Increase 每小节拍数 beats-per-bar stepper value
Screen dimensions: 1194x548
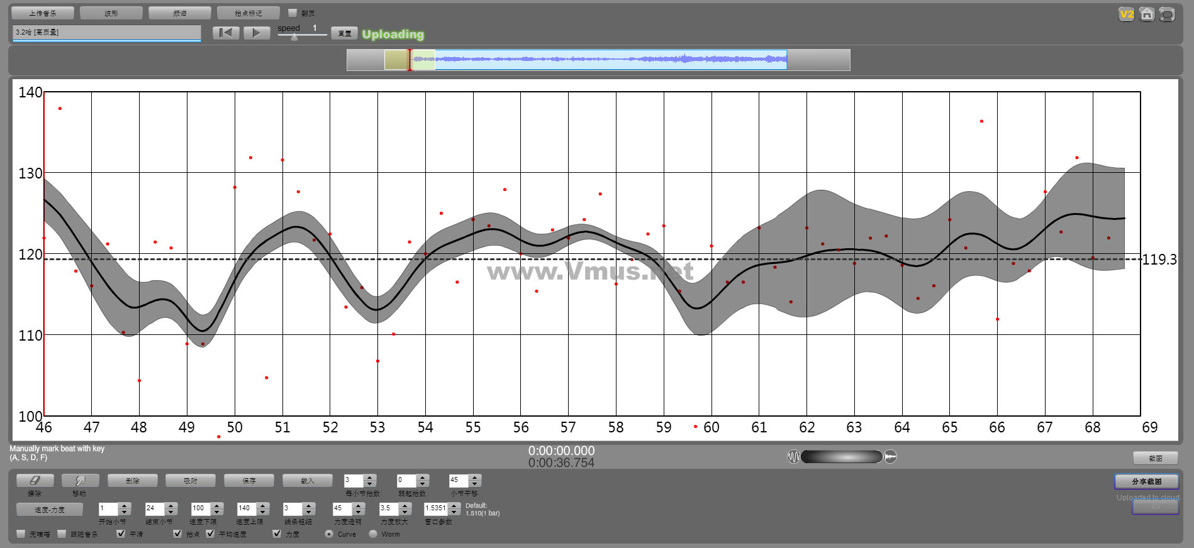pos(370,478)
